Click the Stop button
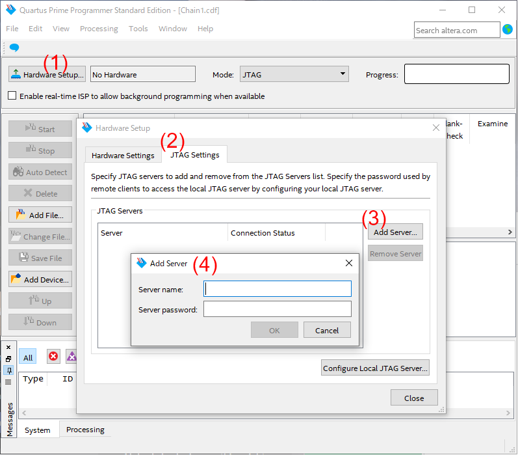518x455 pixels. pyautogui.click(x=40, y=150)
